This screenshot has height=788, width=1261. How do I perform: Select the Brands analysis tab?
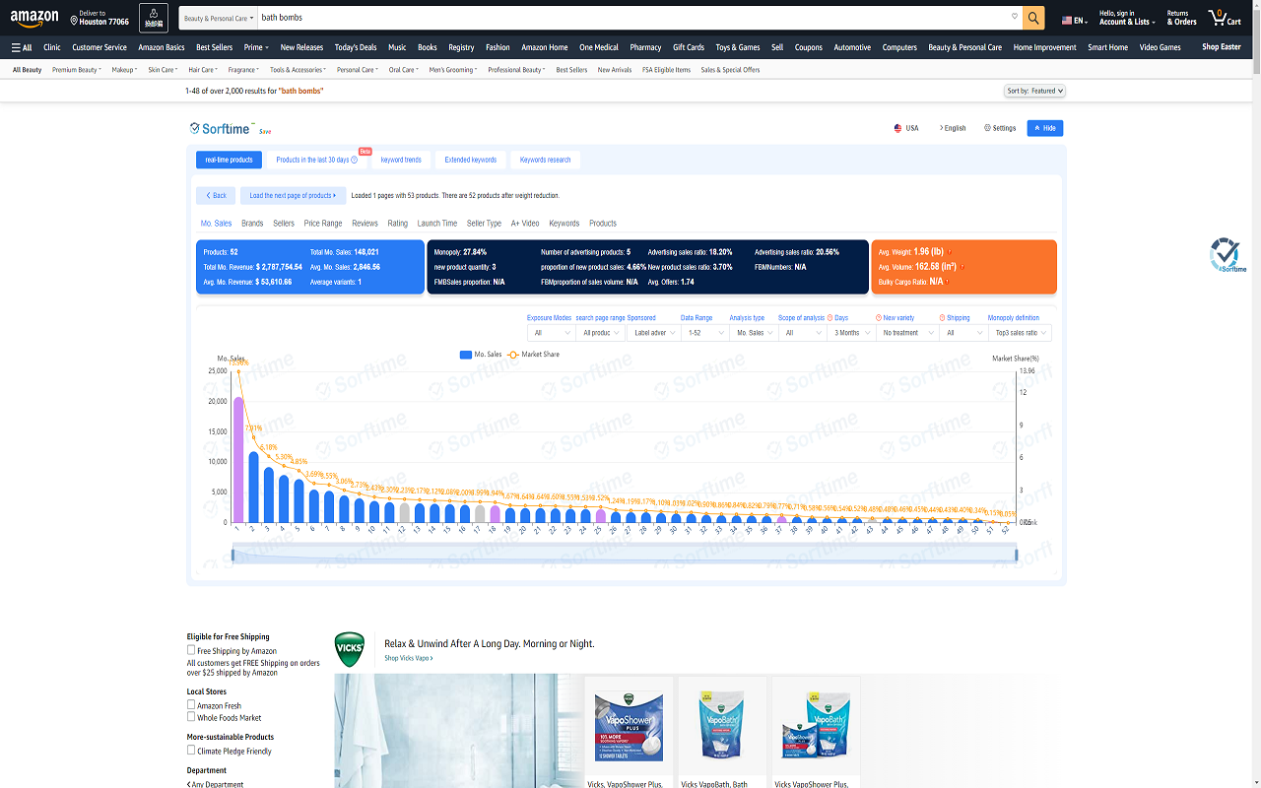(x=252, y=224)
